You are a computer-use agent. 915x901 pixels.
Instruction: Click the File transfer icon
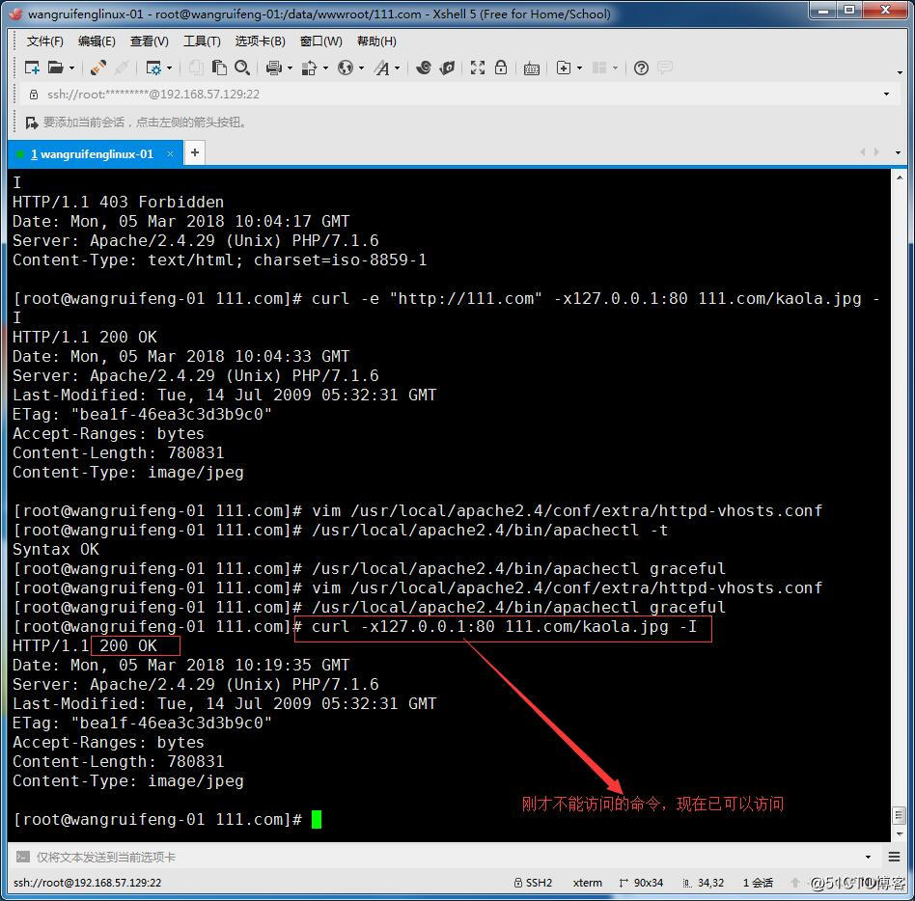pos(309,68)
